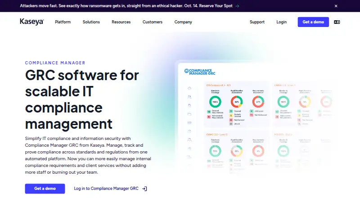Open the Platform menu
Viewport: 360px width, 198px height.
coord(63,22)
